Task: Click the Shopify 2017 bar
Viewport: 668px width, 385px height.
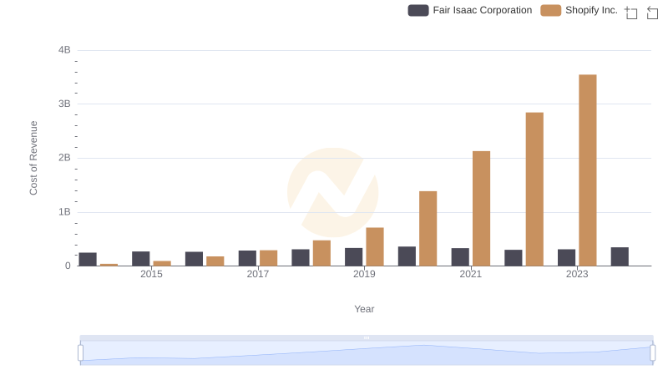Action: 268,258
